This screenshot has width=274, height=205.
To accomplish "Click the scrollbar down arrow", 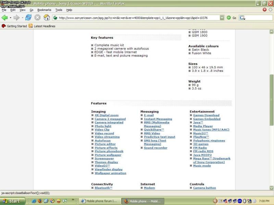I will coord(271,188).
